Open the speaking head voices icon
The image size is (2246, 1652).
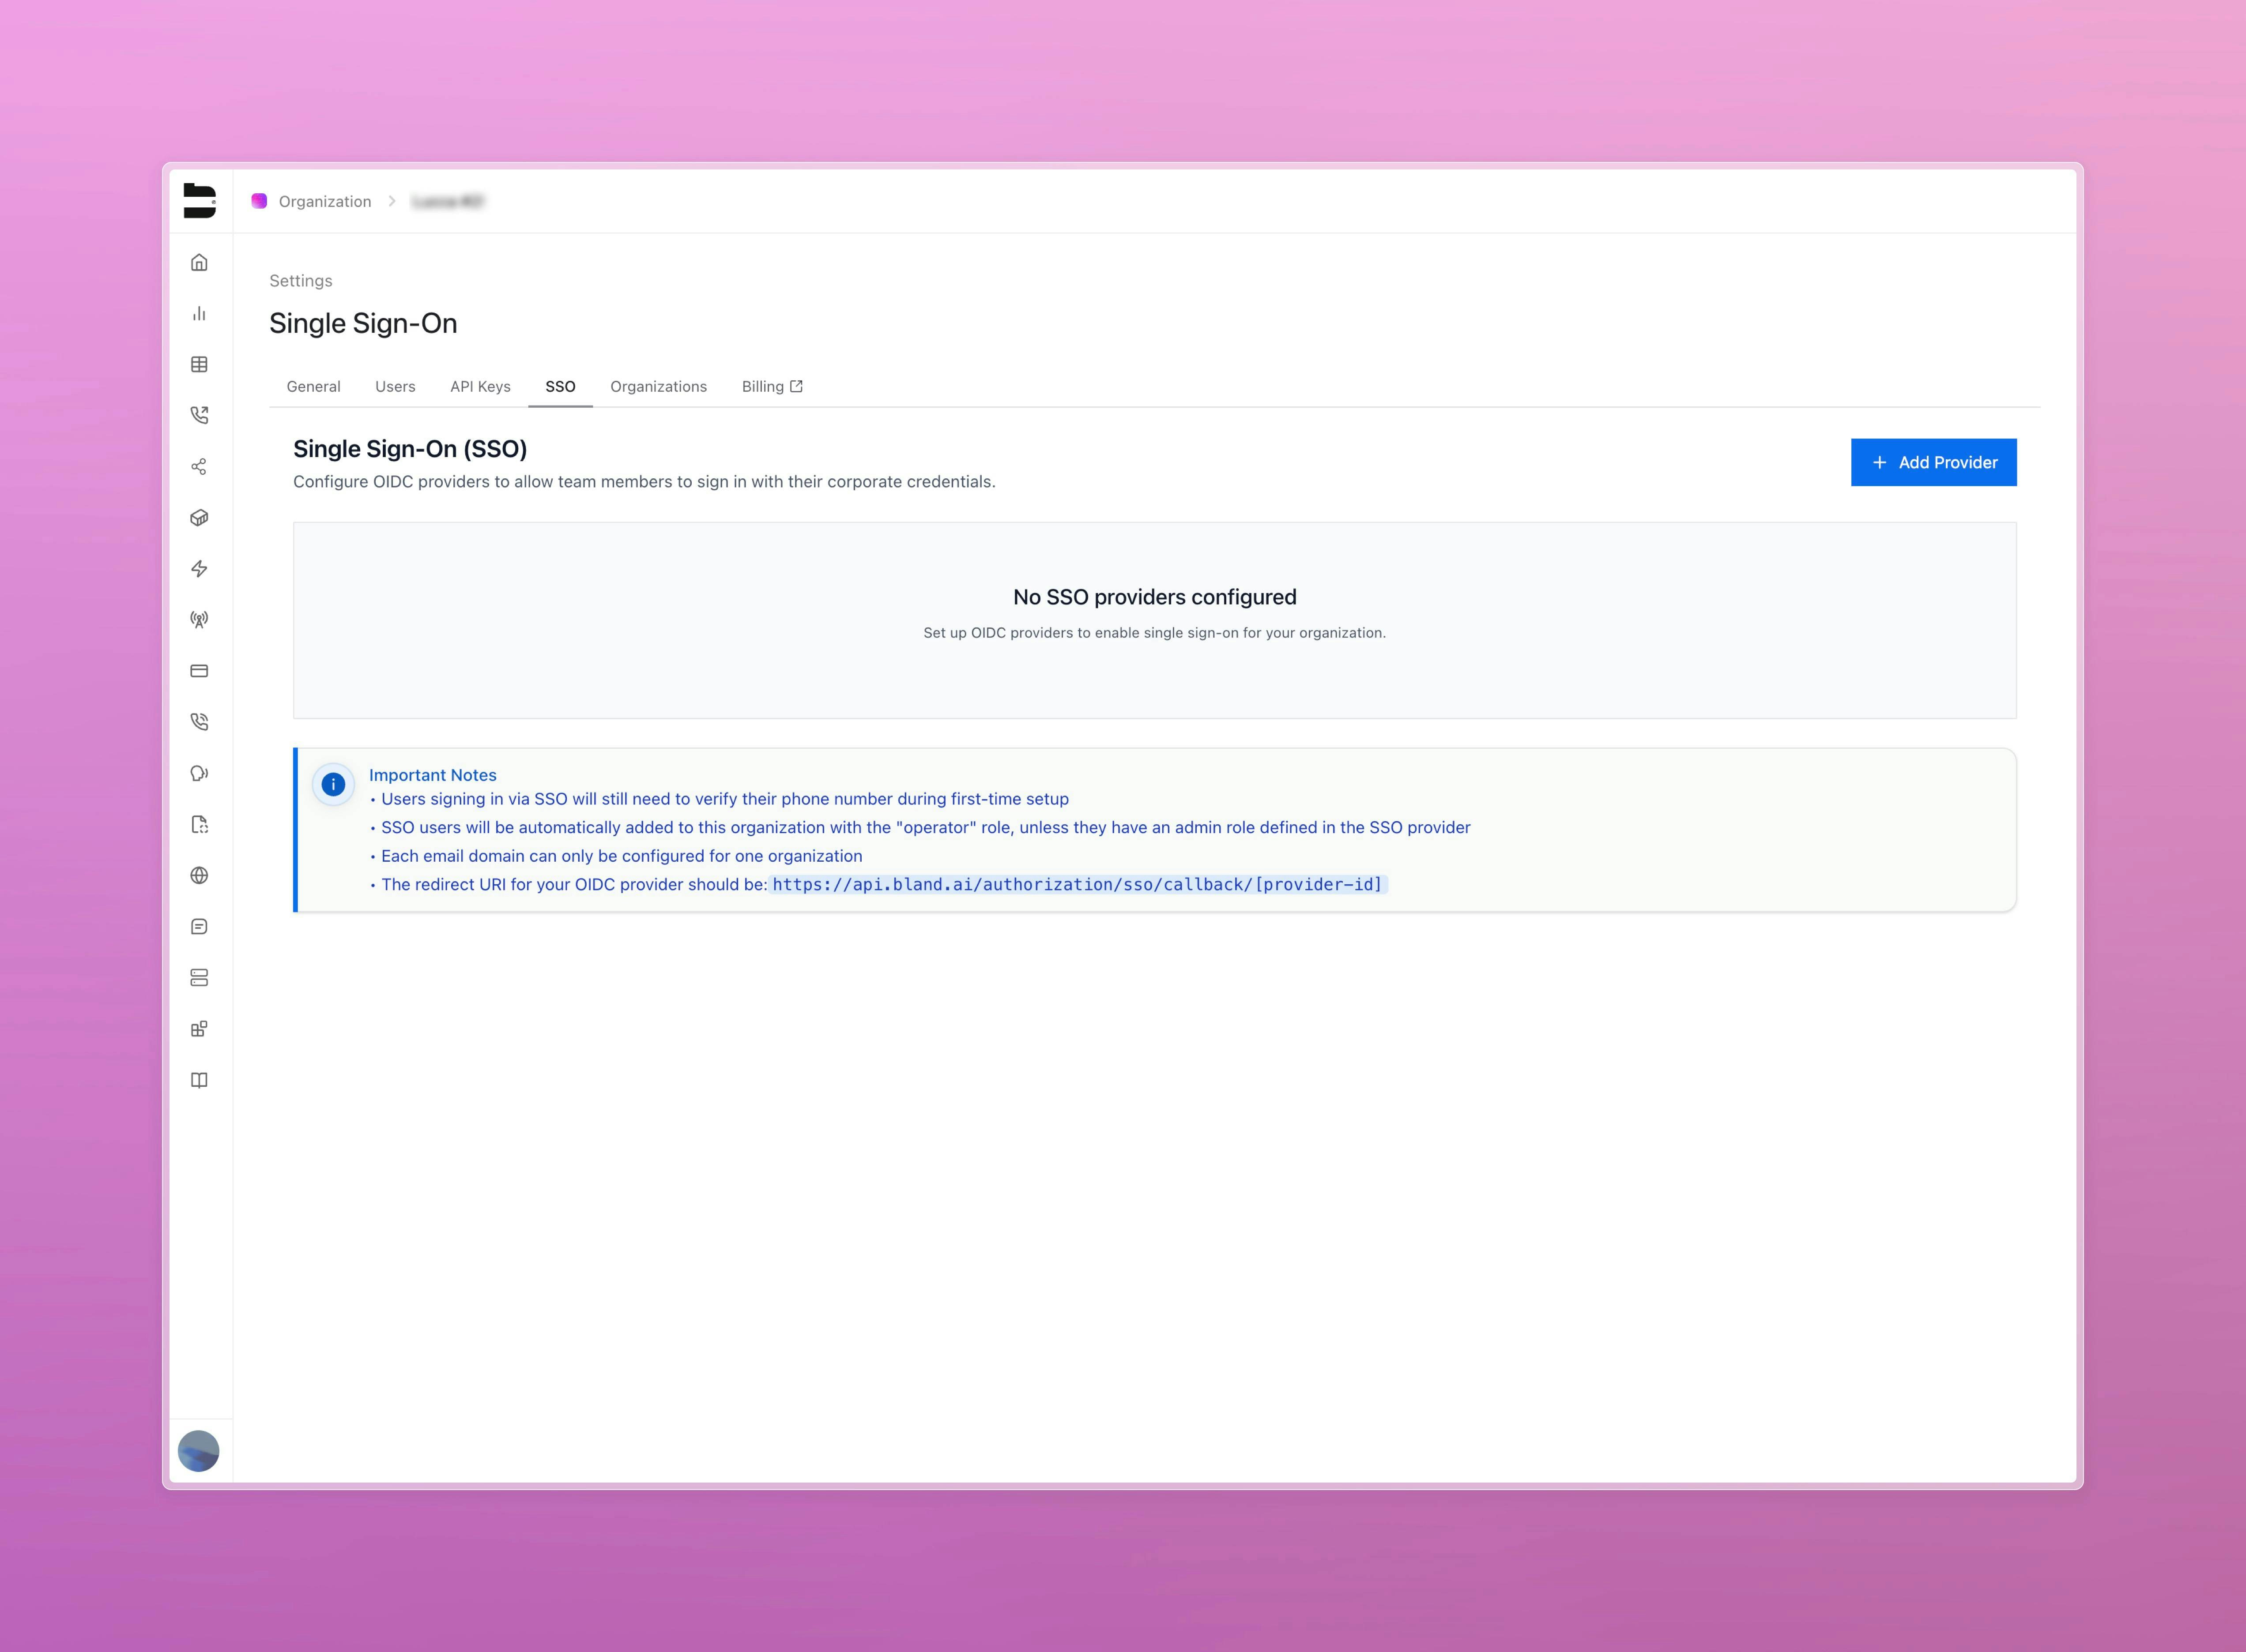(x=199, y=773)
